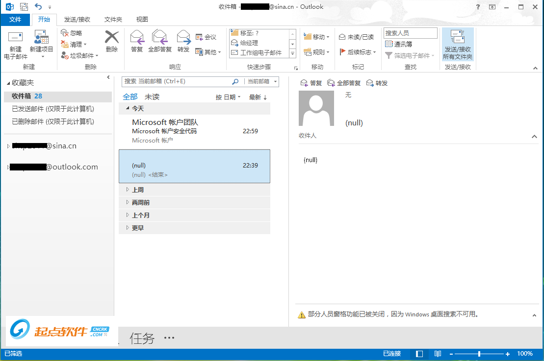Screen dimensions: 544x361
Task: Click the Delete (删除) X icon
Action: [x=112, y=37]
